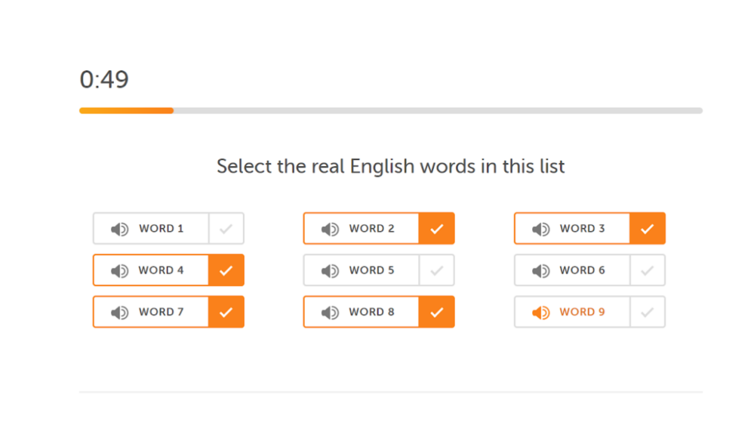This screenshot has height=423, width=752.
Task: Select WORD 5 as a real word
Action: (436, 270)
